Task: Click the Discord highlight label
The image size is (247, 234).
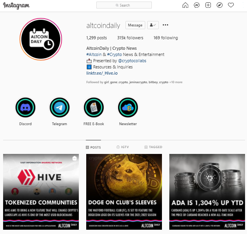Action: point(25,124)
